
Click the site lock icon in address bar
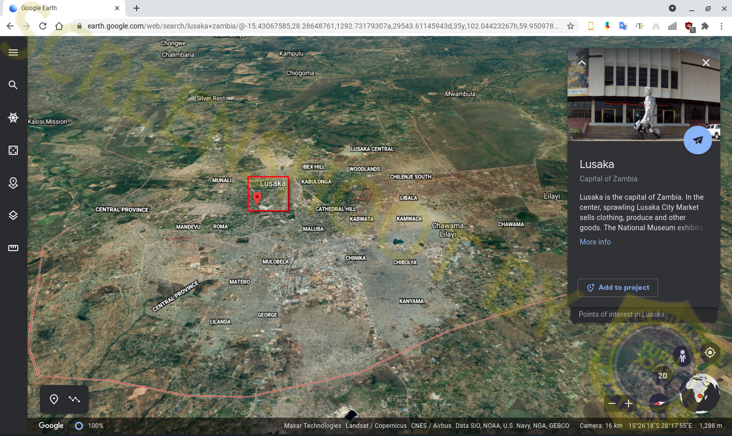(x=79, y=26)
